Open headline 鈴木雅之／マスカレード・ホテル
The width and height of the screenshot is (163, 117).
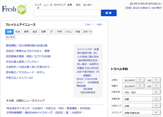25,72
